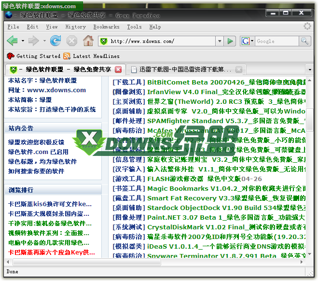Open the red 卡巴斯基再添六个应急Key link
318x281 pixels.
pos(52,253)
